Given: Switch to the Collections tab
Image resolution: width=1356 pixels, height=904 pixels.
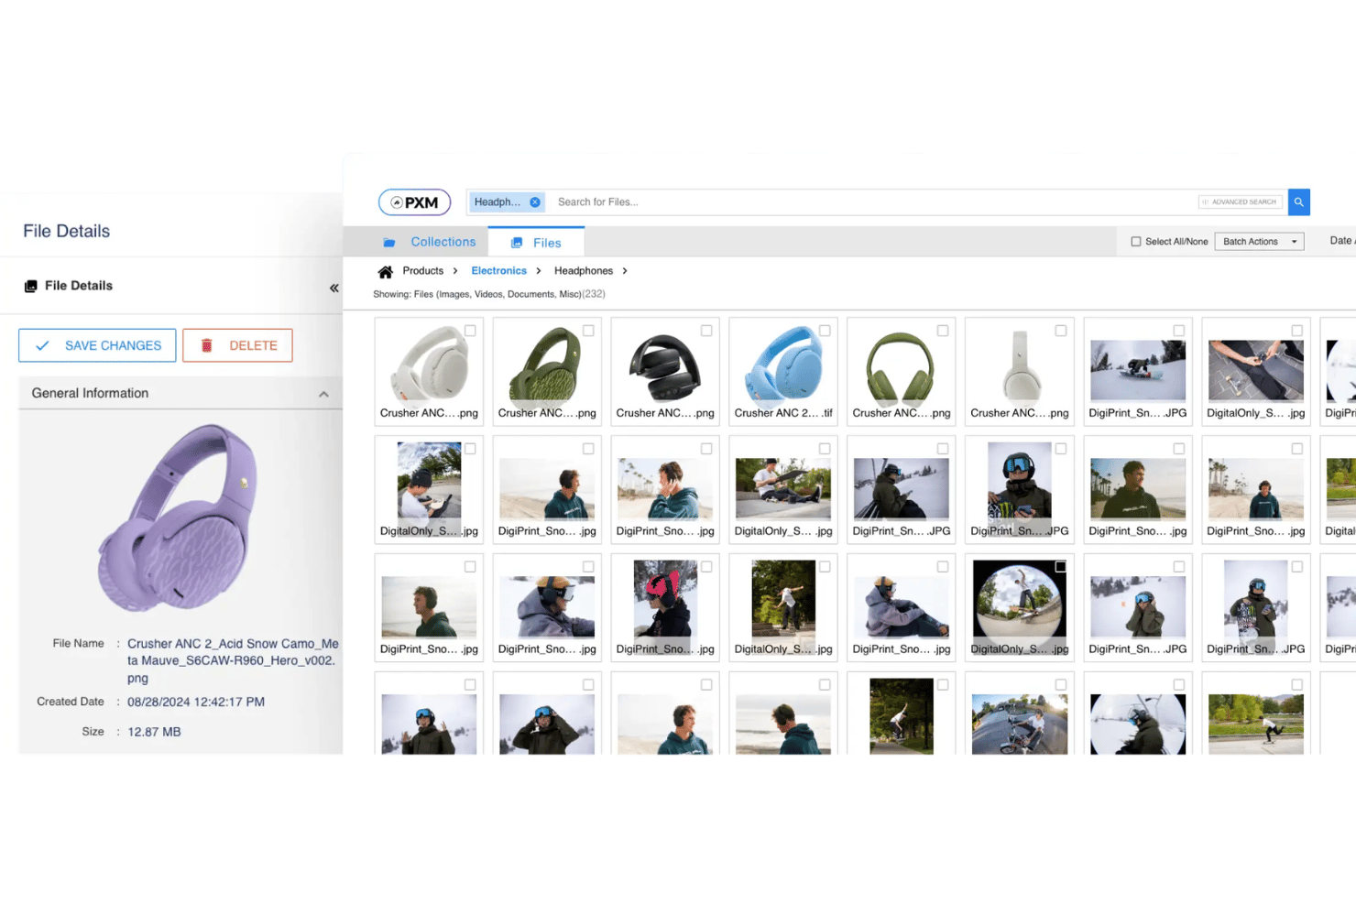Looking at the screenshot, I should (430, 242).
